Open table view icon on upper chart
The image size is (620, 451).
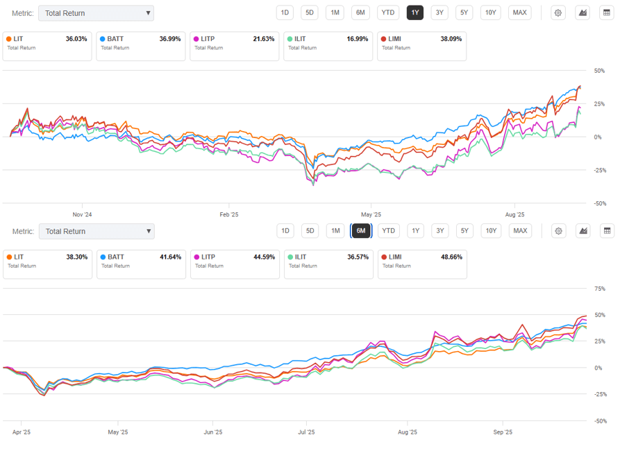click(x=606, y=12)
